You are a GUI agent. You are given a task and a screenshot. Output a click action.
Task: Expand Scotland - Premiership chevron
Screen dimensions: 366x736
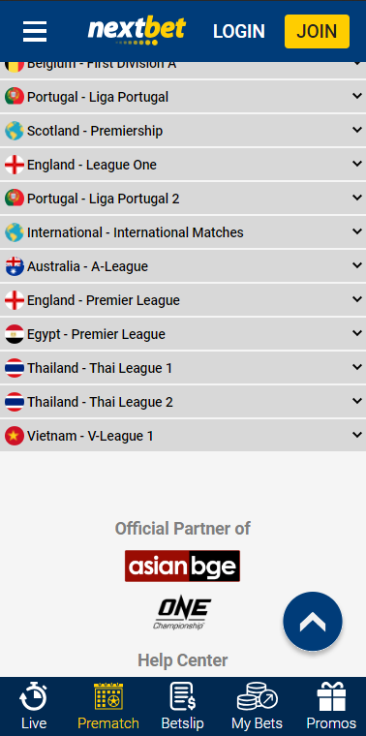[x=357, y=130]
